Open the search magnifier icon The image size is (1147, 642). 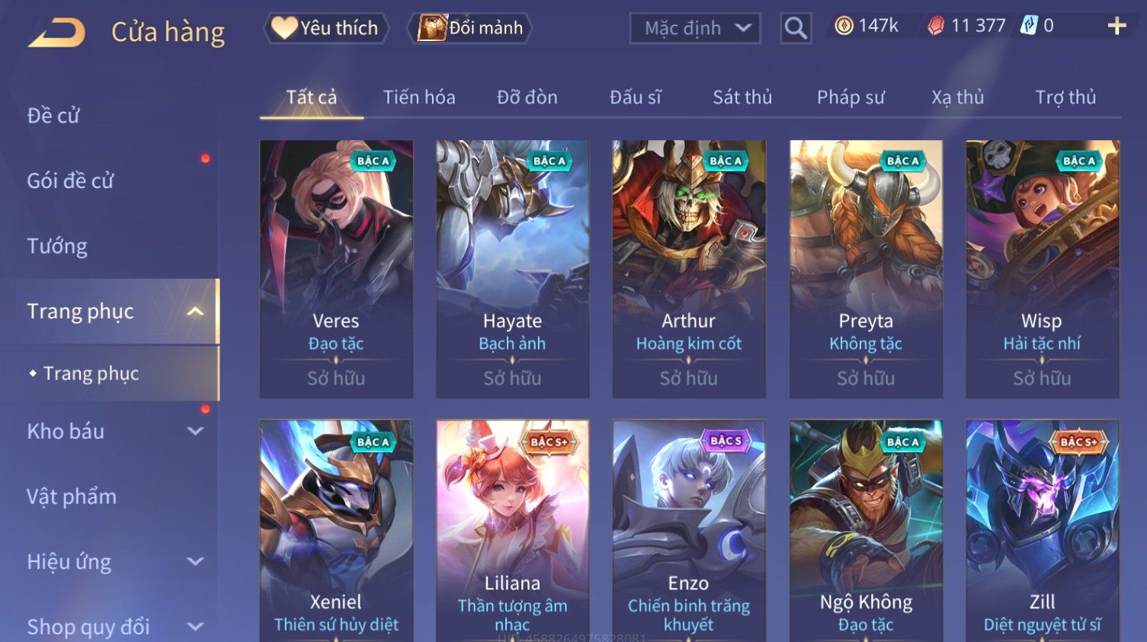coord(796,28)
